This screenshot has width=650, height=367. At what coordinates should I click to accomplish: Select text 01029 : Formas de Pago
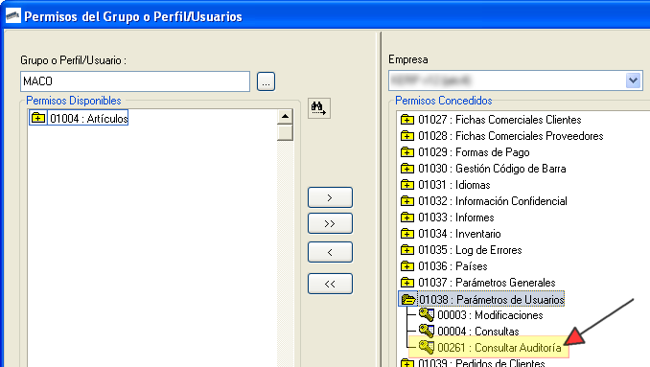[x=474, y=152]
